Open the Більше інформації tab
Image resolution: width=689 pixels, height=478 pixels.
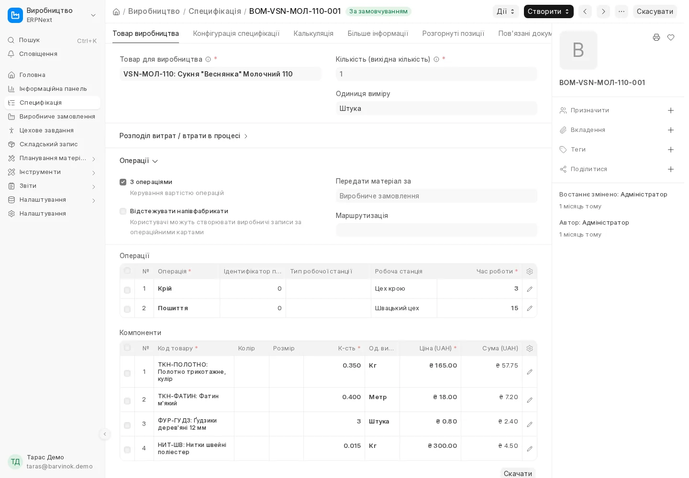(x=378, y=33)
